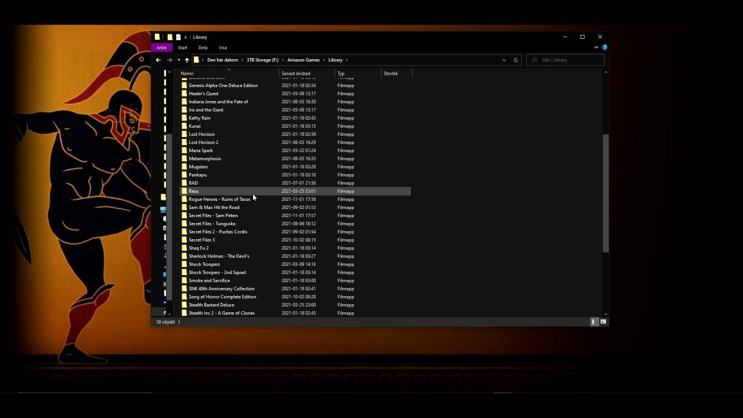The image size is (743, 418).
Task: Select Sam & Max Hit the Road folder
Action: [214, 207]
